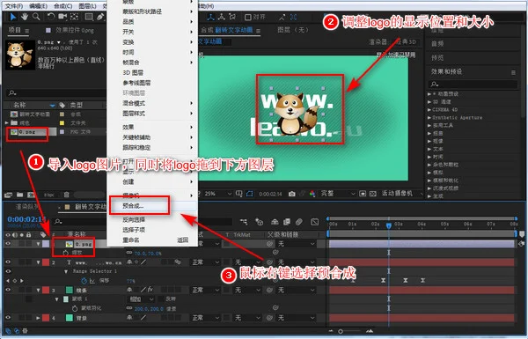Click the new composition icon in Project panel
Image resolution: width=528 pixels, height=339 pixels.
pos(31,195)
